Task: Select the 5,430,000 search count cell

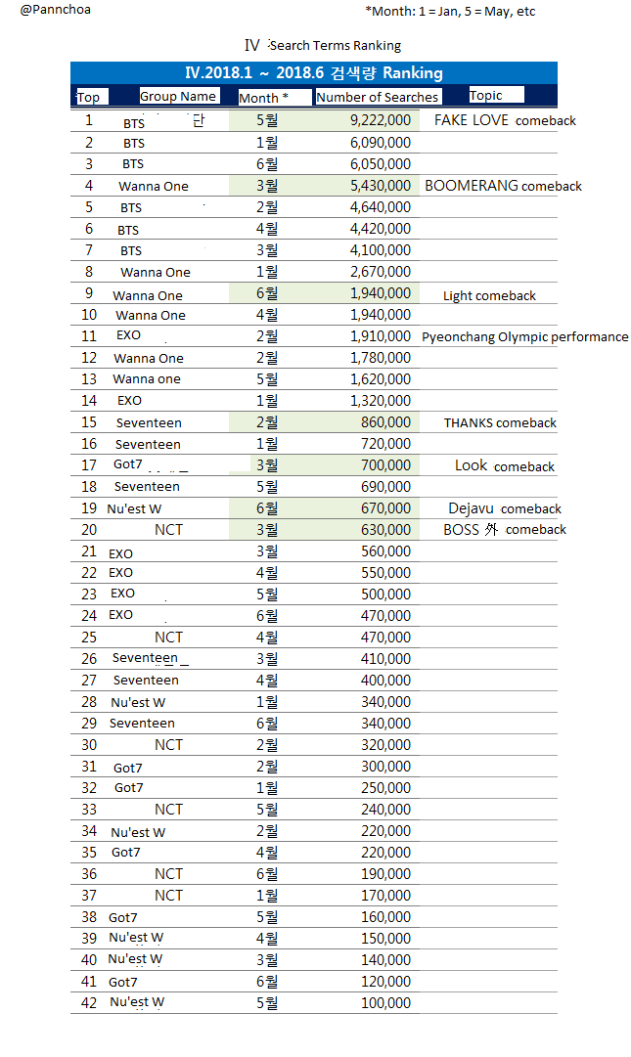Action: pyautogui.click(x=380, y=186)
